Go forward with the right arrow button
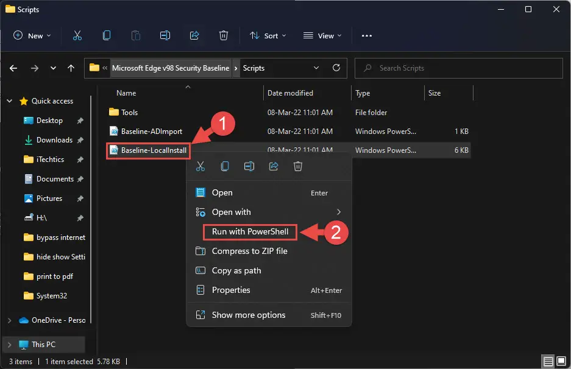 35,68
